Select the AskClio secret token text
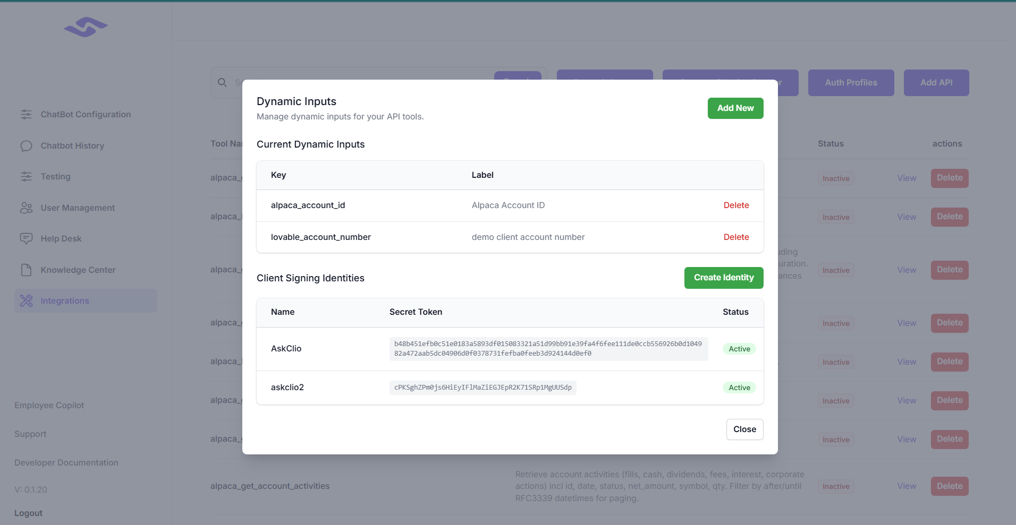 coord(548,349)
